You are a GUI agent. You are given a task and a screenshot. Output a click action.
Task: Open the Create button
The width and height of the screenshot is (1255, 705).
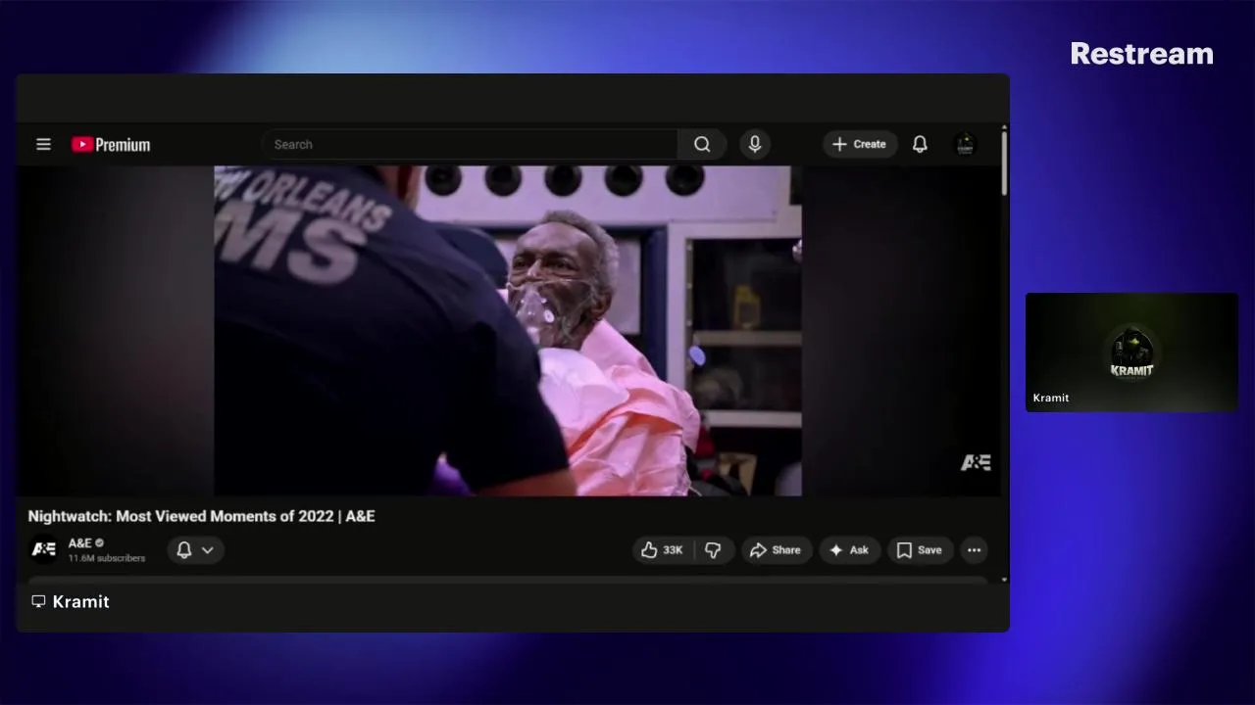coord(860,144)
